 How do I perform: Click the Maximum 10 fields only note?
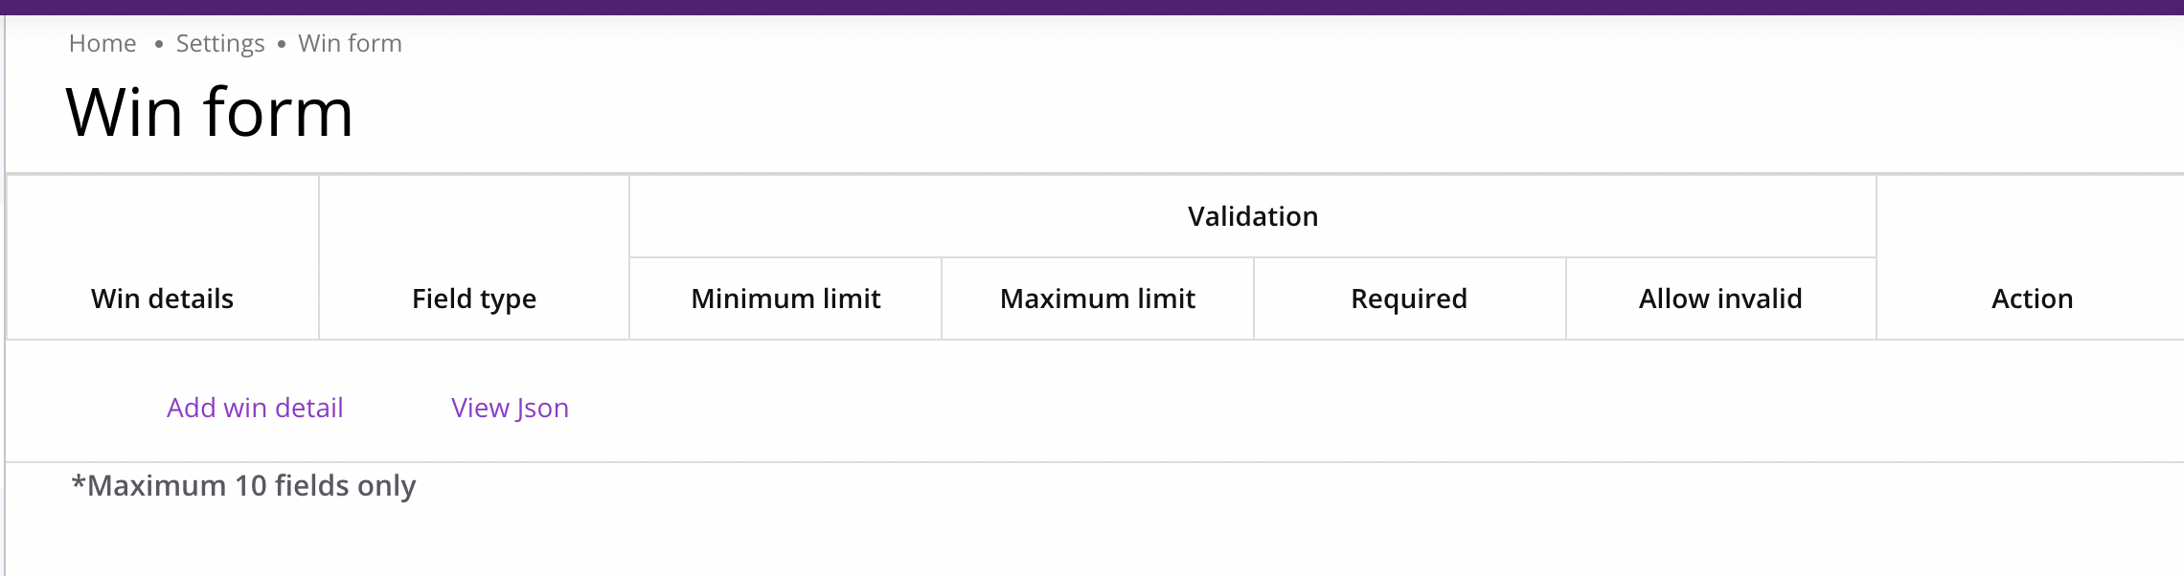click(243, 486)
